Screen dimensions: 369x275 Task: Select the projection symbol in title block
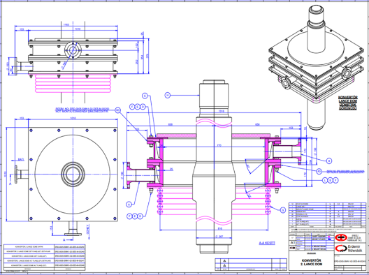click(x=293, y=248)
